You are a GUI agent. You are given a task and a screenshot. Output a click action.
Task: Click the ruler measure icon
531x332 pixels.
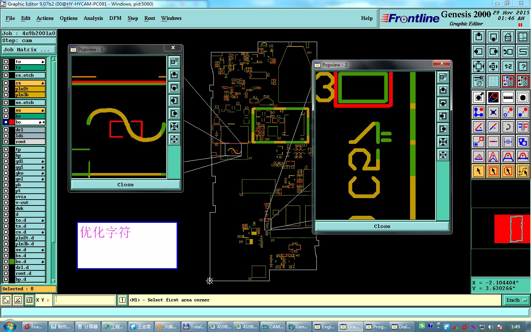[x=508, y=97]
